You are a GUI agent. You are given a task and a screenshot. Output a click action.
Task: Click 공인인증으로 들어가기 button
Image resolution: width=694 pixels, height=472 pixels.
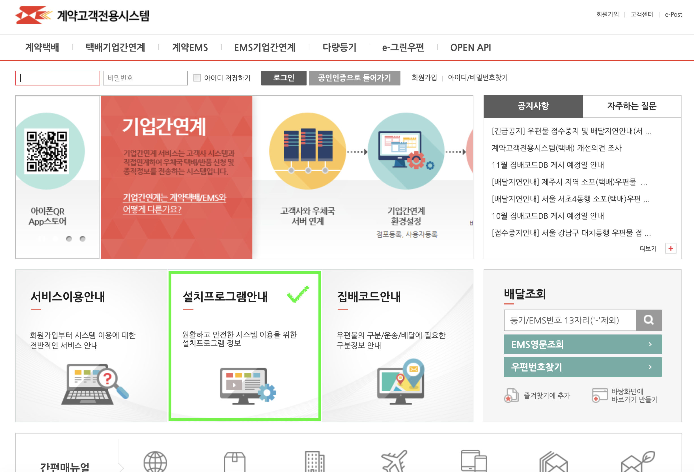point(354,78)
